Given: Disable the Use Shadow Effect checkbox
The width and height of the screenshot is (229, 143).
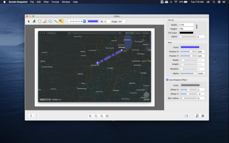Looking at the screenshot, I should click(x=167, y=80).
